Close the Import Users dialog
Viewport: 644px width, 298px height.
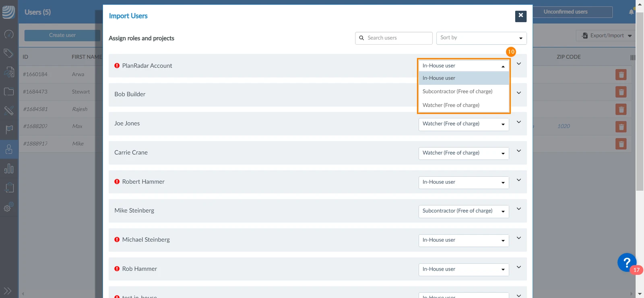tap(521, 16)
